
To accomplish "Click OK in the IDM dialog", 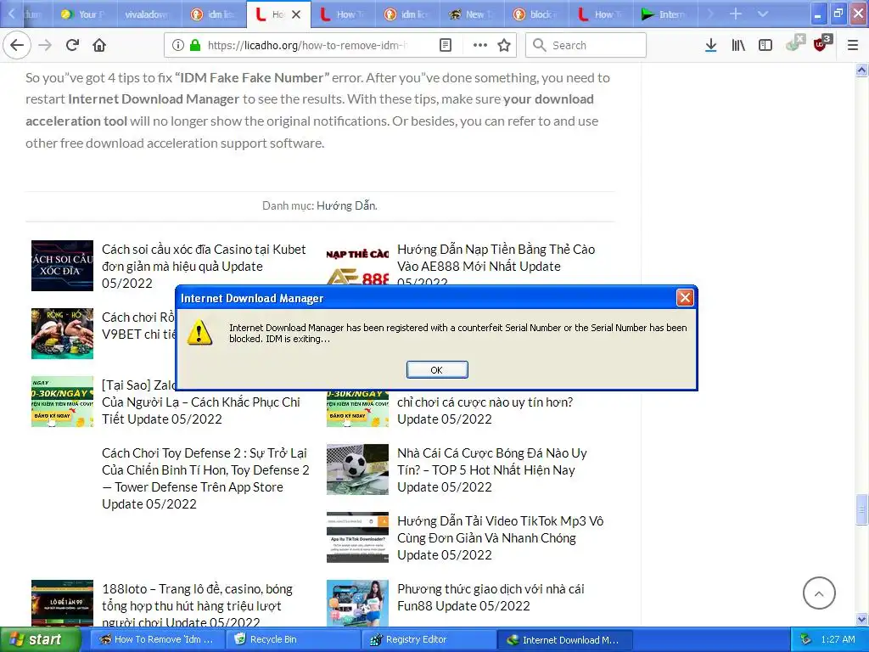I will 437,370.
